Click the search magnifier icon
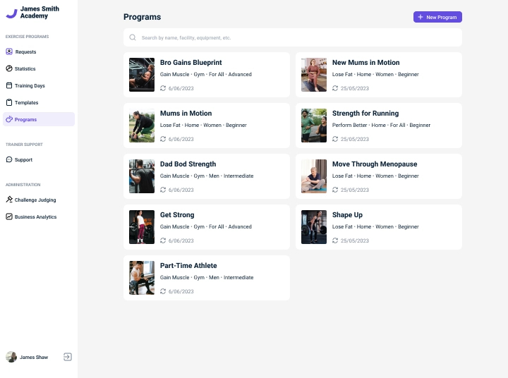 pos(133,37)
